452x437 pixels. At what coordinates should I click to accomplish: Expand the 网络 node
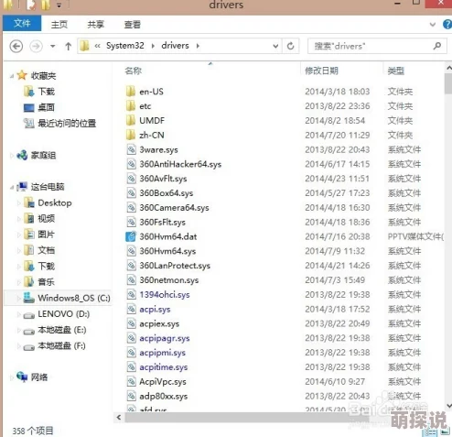tap(12, 377)
